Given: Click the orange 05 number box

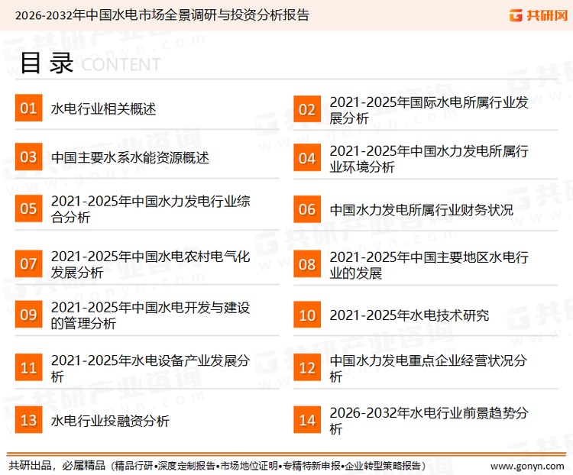Looking at the screenshot, I should 28,208.
